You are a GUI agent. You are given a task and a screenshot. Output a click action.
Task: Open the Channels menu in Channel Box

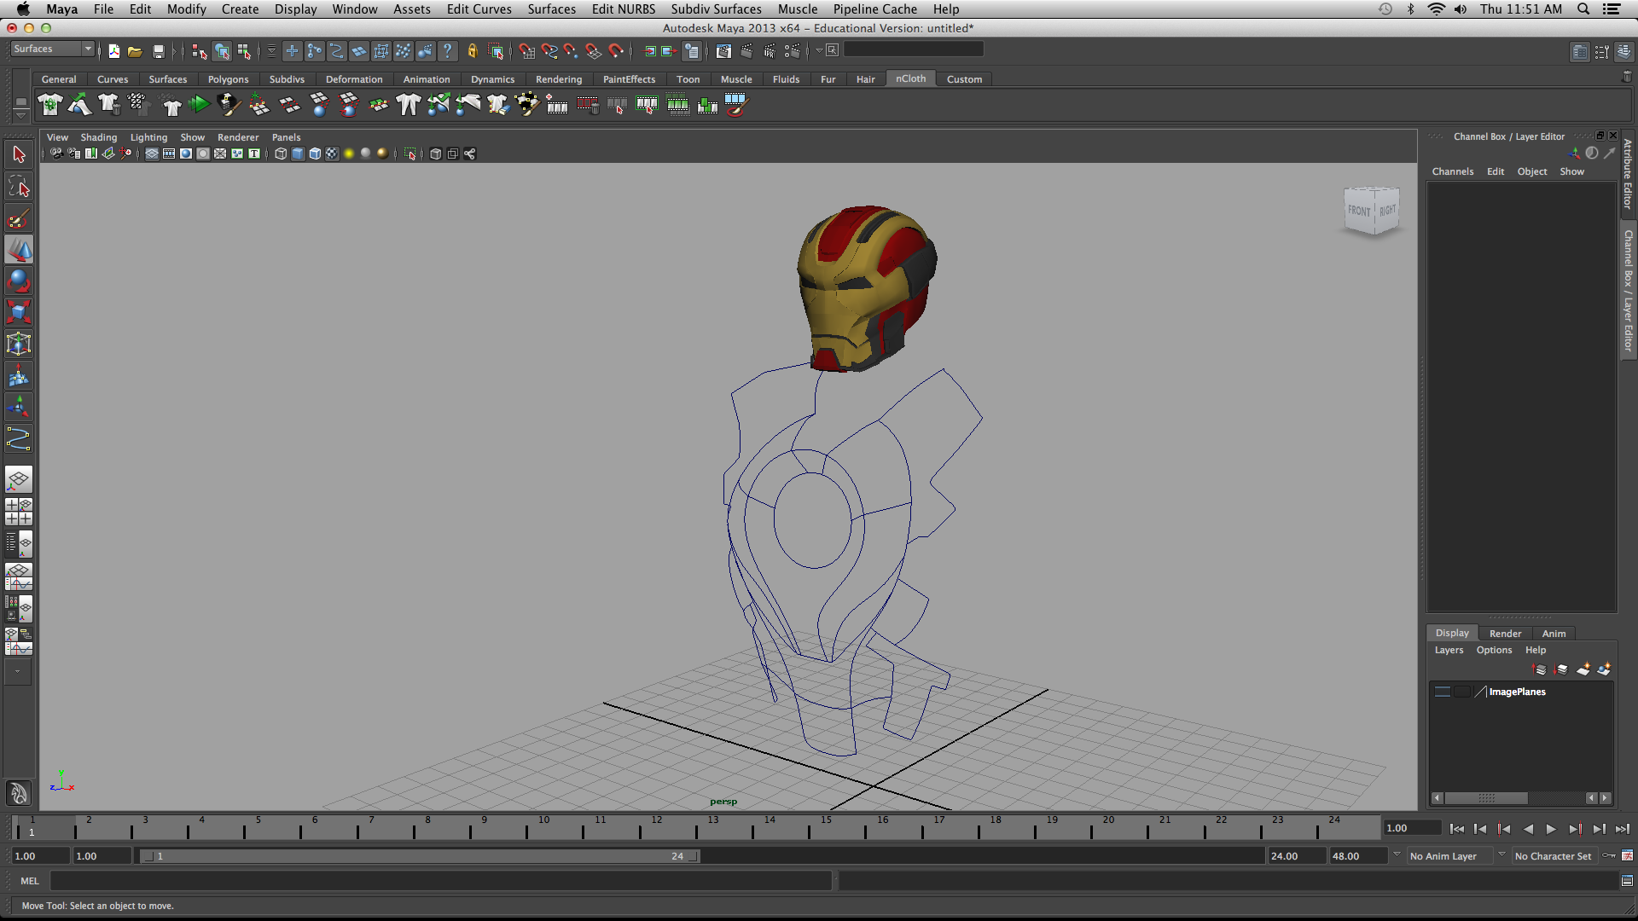pyautogui.click(x=1453, y=171)
